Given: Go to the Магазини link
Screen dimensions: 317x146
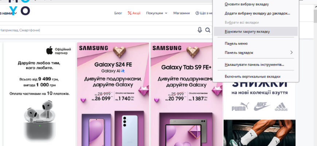Looking at the screenshot, I should click(x=181, y=13).
